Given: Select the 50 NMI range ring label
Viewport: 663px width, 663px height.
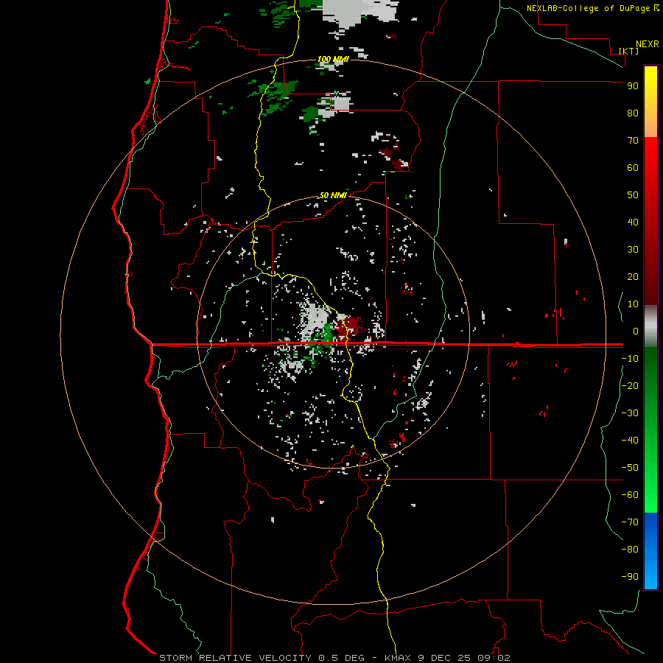Looking at the screenshot, I should tap(333, 195).
